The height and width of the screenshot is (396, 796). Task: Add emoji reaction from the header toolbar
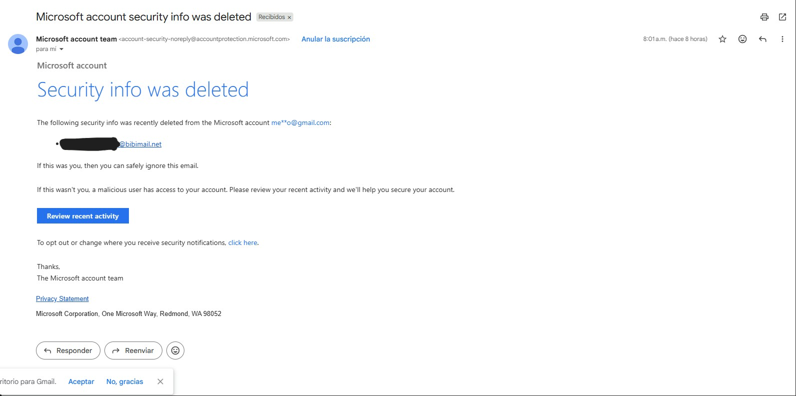pyautogui.click(x=743, y=39)
